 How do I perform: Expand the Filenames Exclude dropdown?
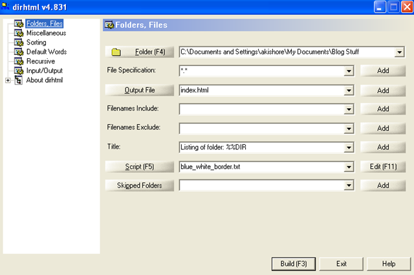tap(349, 128)
